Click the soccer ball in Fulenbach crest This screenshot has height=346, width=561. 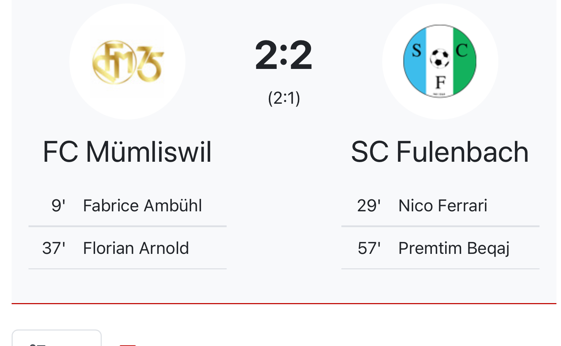pyautogui.click(x=440, y=58)
